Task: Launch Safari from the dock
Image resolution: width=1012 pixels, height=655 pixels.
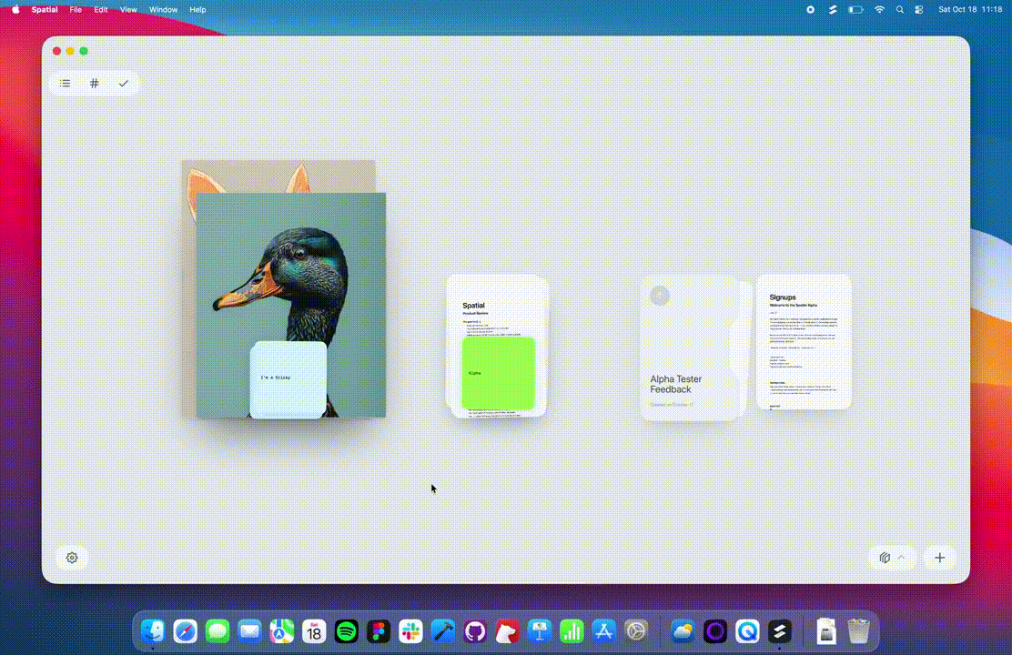Action: [x=186, y=631]
